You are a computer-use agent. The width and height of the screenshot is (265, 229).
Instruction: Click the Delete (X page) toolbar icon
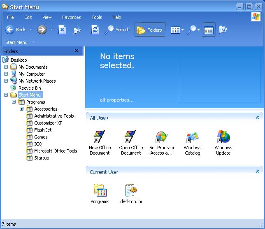click(x=62, y=30)
